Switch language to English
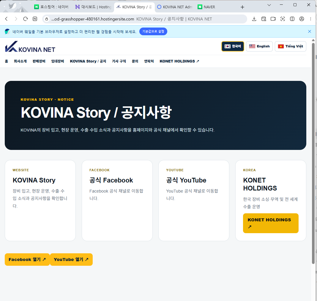317x301 pixels. pyautogui.click(x=259, y=47)
